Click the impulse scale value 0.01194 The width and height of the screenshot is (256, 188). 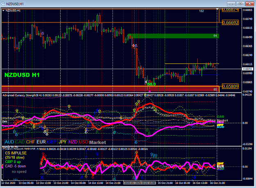(x=248, y=148)
